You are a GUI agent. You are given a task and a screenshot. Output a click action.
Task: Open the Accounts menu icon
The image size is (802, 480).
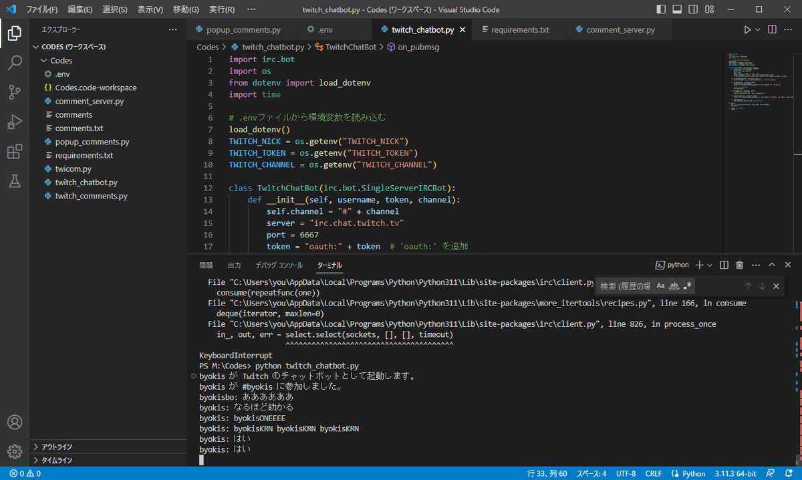click(x=15, y=423)
